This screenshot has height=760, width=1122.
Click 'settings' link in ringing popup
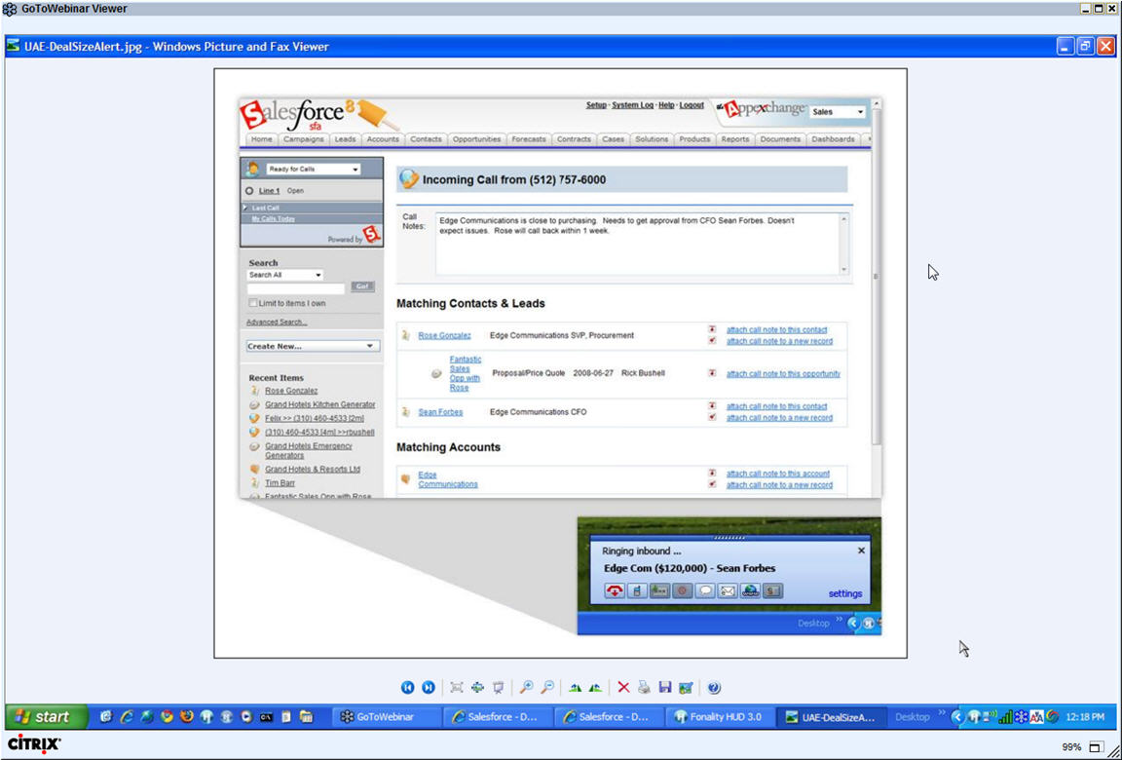(x=845, y=593)
